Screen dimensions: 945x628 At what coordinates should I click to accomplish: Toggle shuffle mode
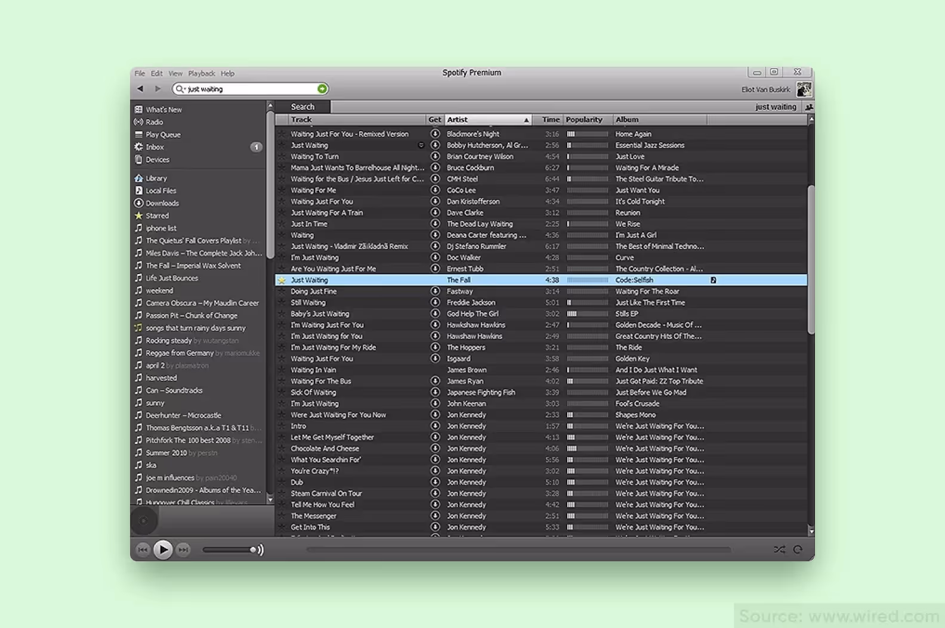[779, 549]
